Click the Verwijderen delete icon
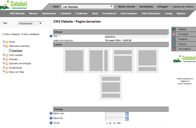The width and height of the screenshot is (196, 128). click(x=174, y=49)
